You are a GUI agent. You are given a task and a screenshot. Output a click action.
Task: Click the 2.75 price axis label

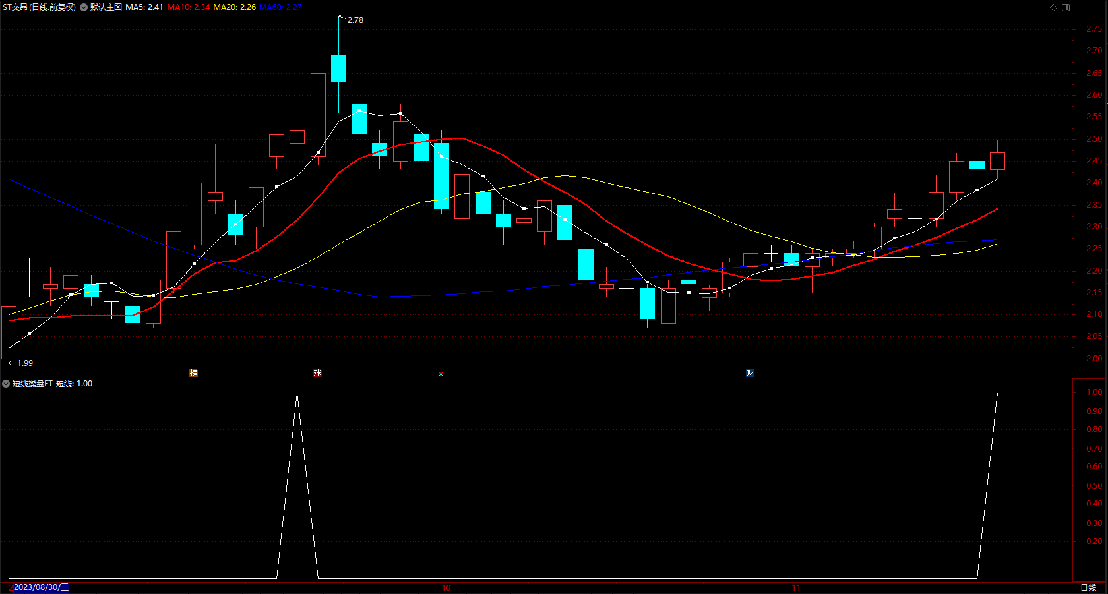click(1094, 29)
